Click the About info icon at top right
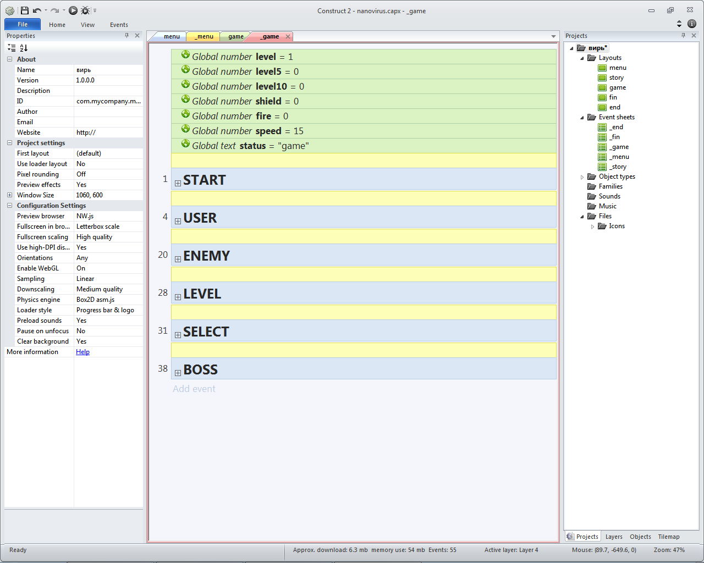This screenshot has width=704, height=563. (x=692, y=24)
